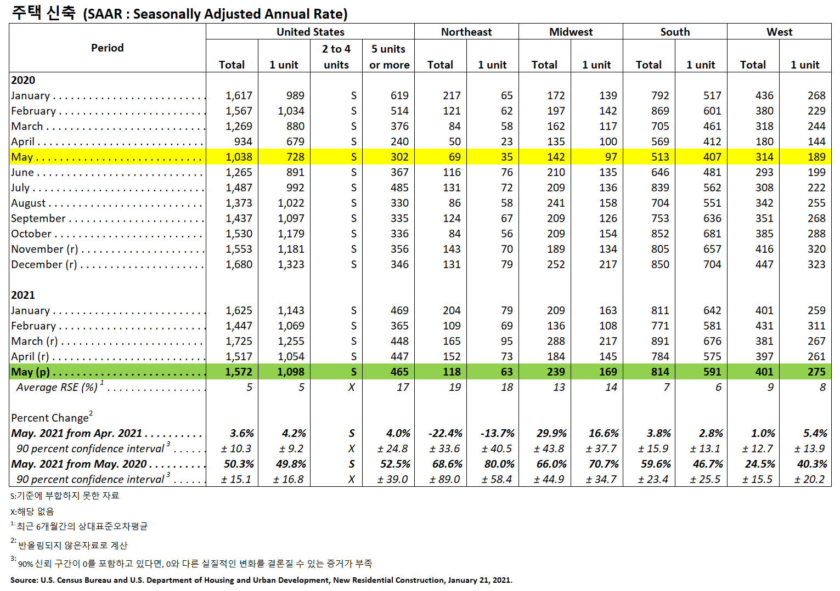Select the 2020 year heading

click(23, 80)
